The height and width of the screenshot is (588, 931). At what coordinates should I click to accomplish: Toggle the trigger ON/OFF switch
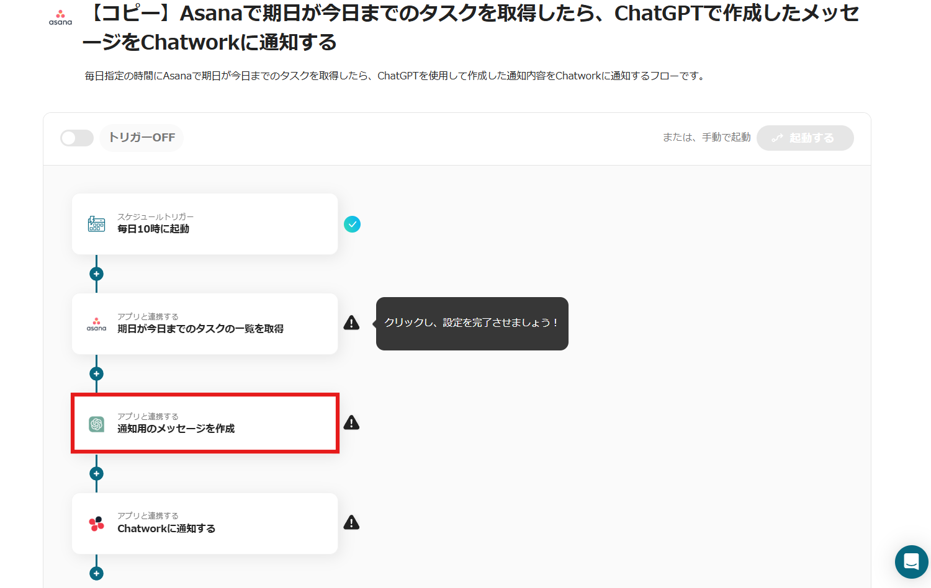77,138
